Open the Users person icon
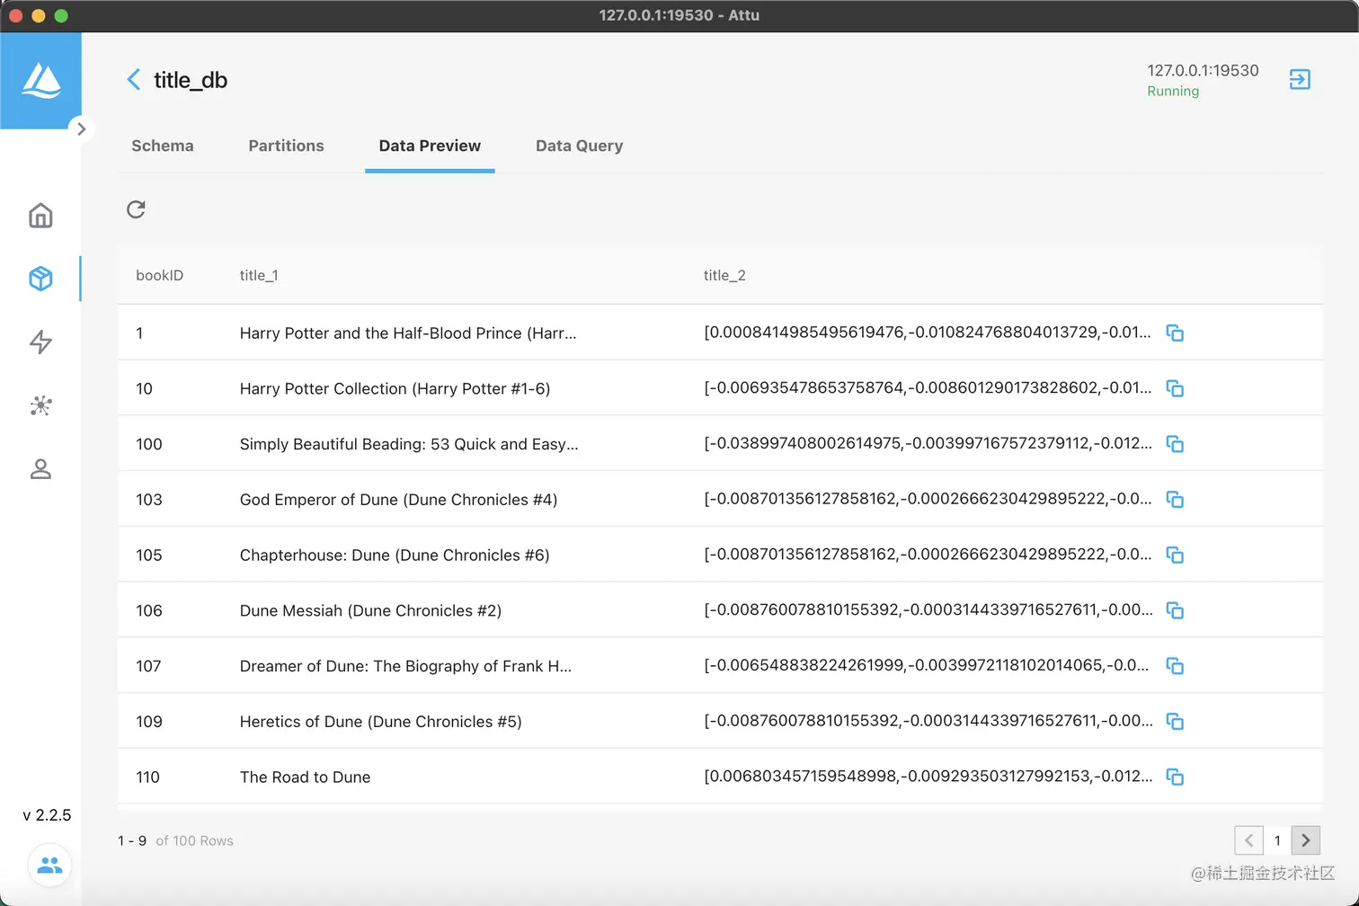1359x906 pixels. (x=40, y=469)
